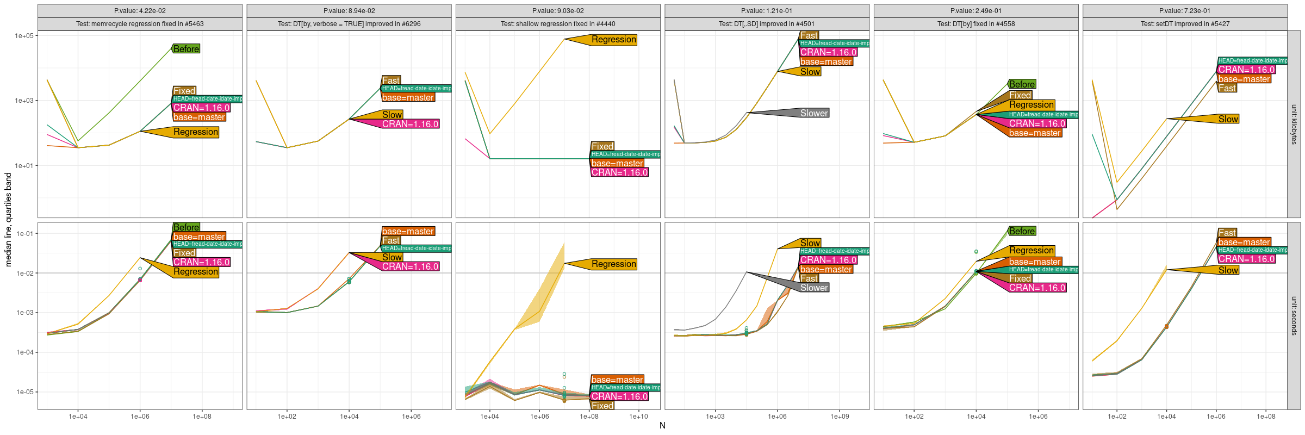Select the DT[by] fixed in #4558 title
1305x435 pixels.
click(x=976, y=24)
